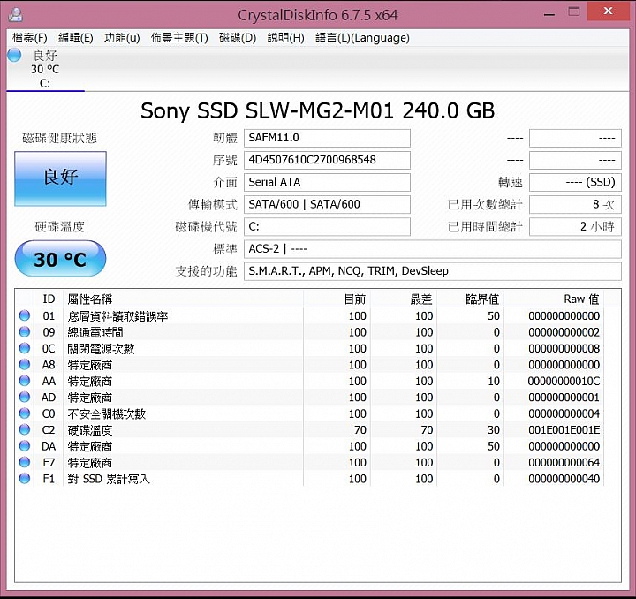Click status orb for attribute 09

click(25, 331)
